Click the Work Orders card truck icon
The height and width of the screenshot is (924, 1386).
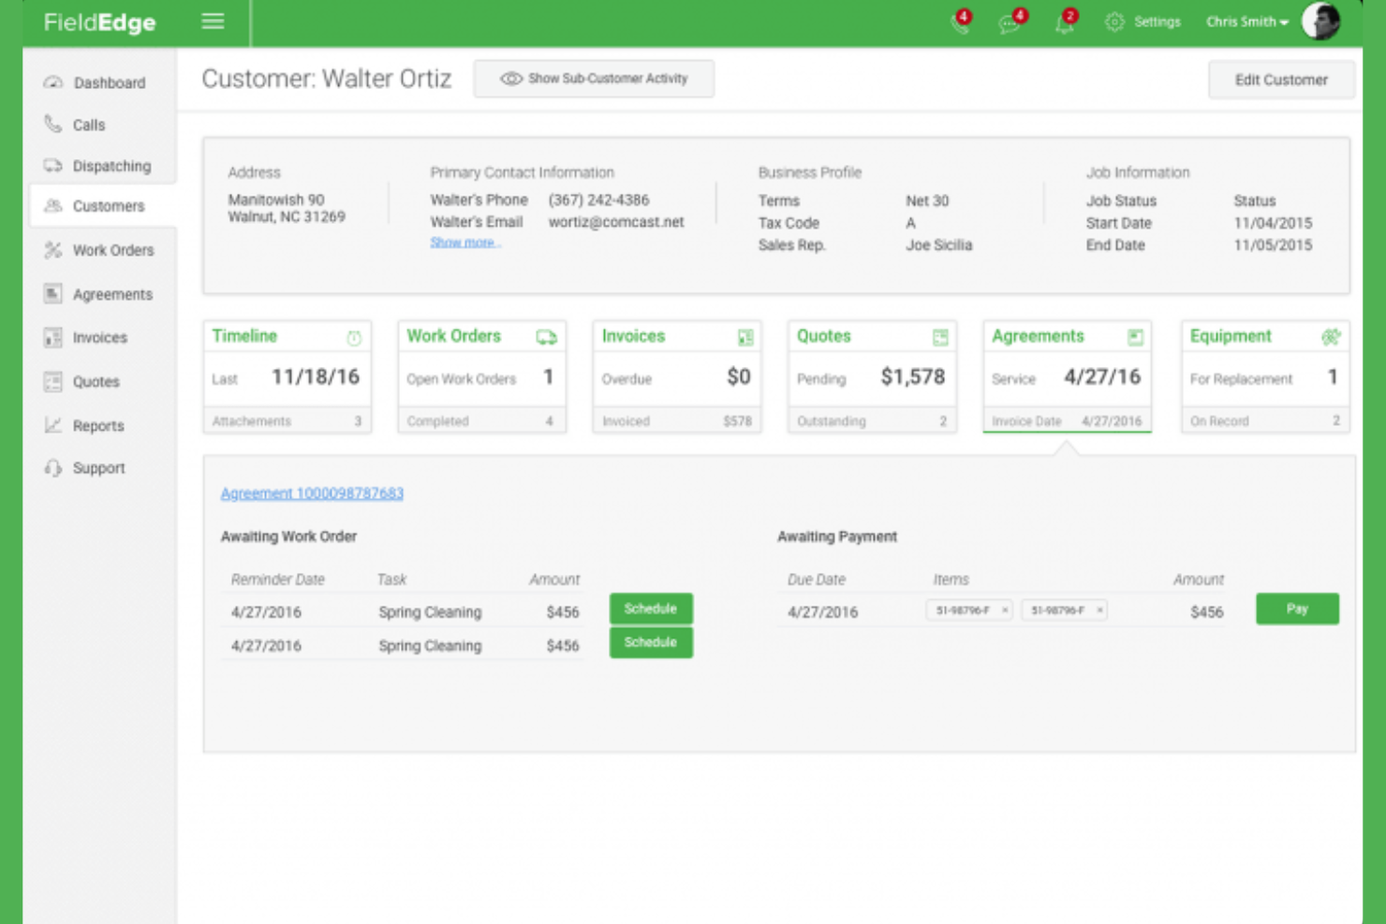click(x=546, y=337)
